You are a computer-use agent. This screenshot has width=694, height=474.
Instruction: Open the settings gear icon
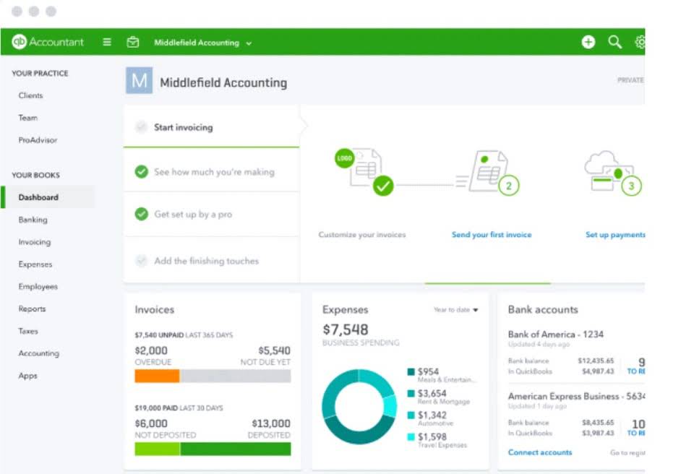tap(640, 42)
